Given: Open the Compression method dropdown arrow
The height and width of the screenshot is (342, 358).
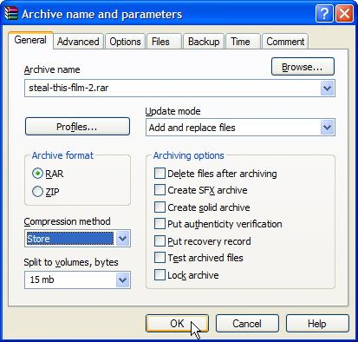Looking at the screenshot, I should (123, 239).
